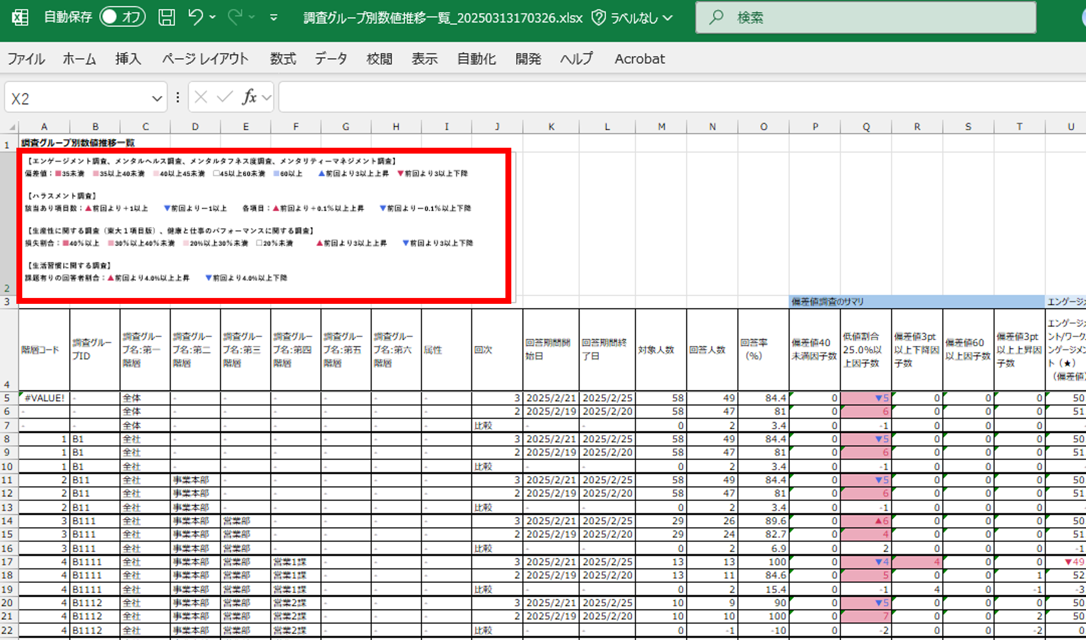Click the formula bar enter checkmark icon
Screen dimensions: 1086x640
click(225, 97)
